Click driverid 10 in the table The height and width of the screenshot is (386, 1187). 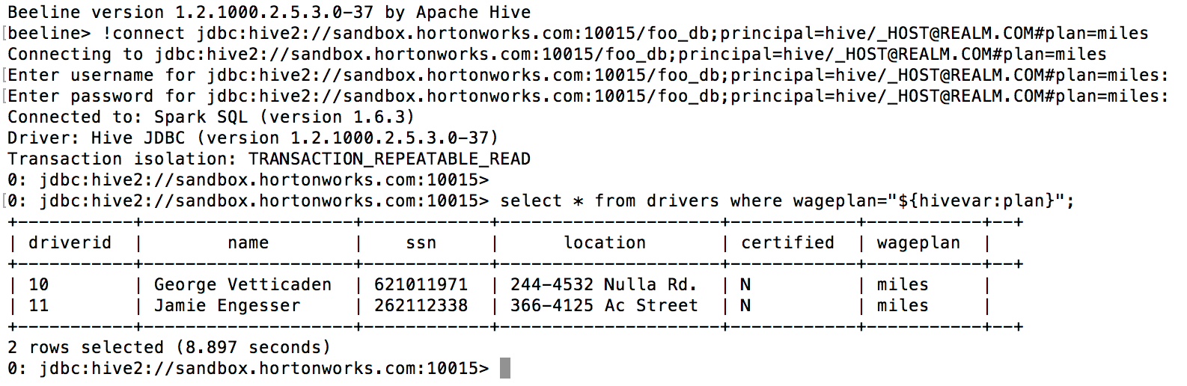(x=38, y=285)
